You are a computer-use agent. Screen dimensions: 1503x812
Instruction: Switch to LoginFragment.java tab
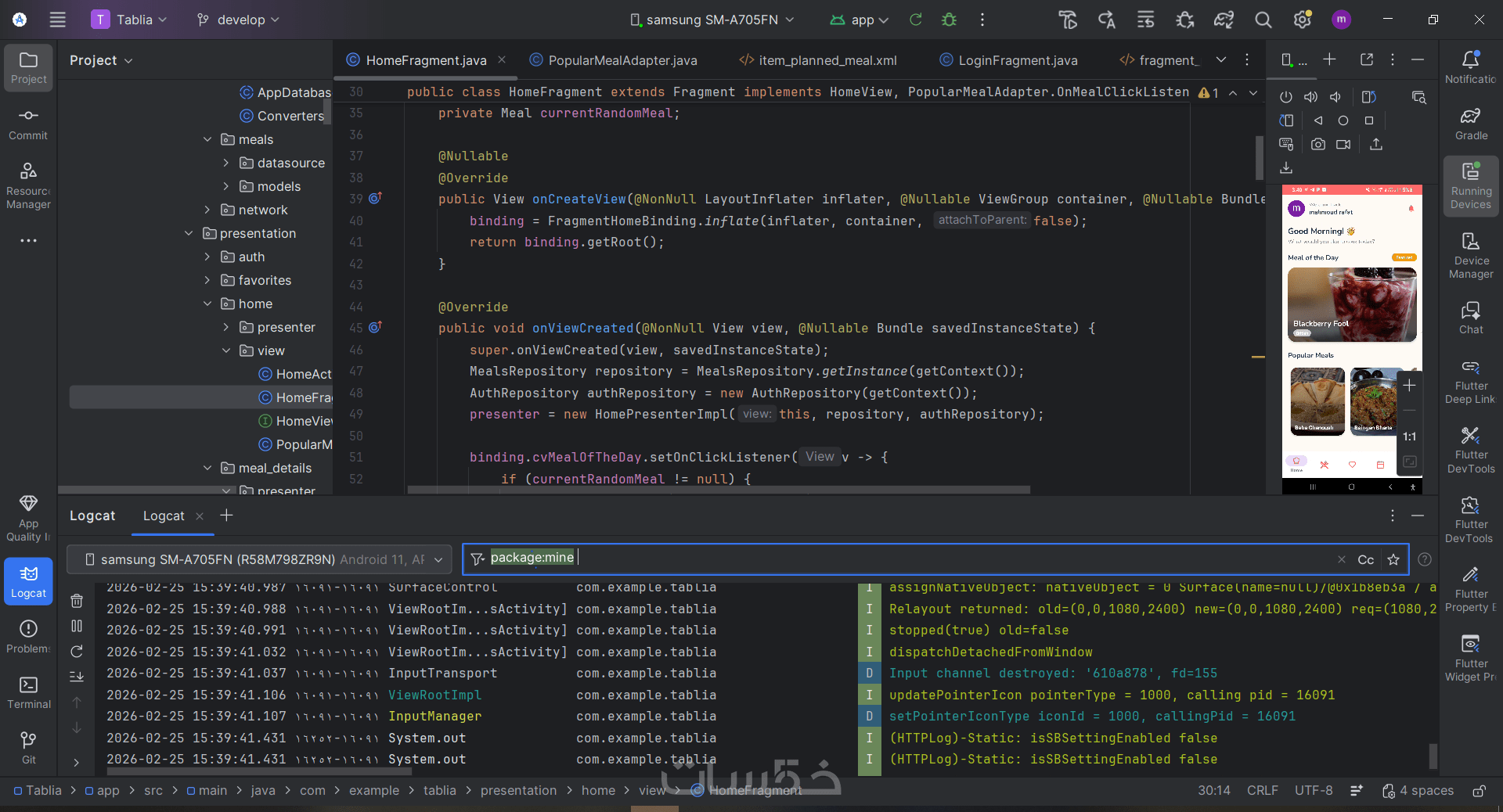pos(1017,60)
